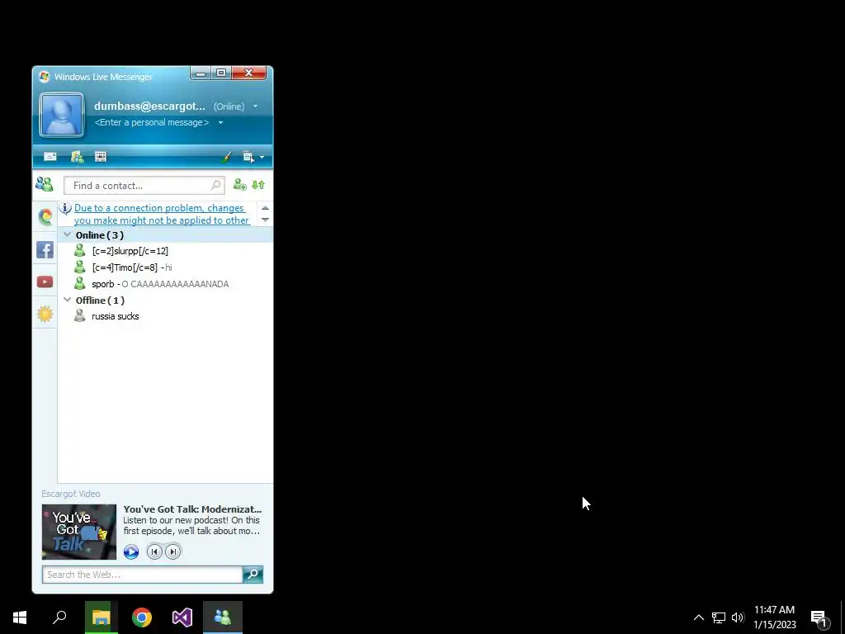The image size is (845, 634).
Task: Skip to previous video item
Action: point(154,551)
